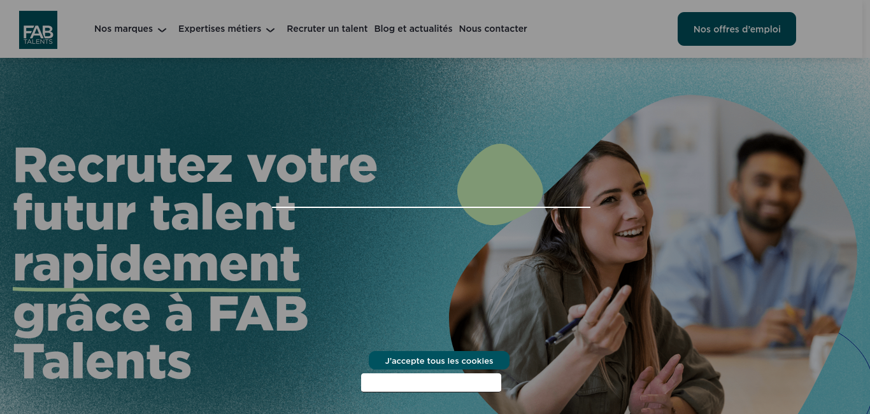The width and height of the screenshot is (870, 414).
Task: Click the green blob shape in the hero
Action: (500, 184)
